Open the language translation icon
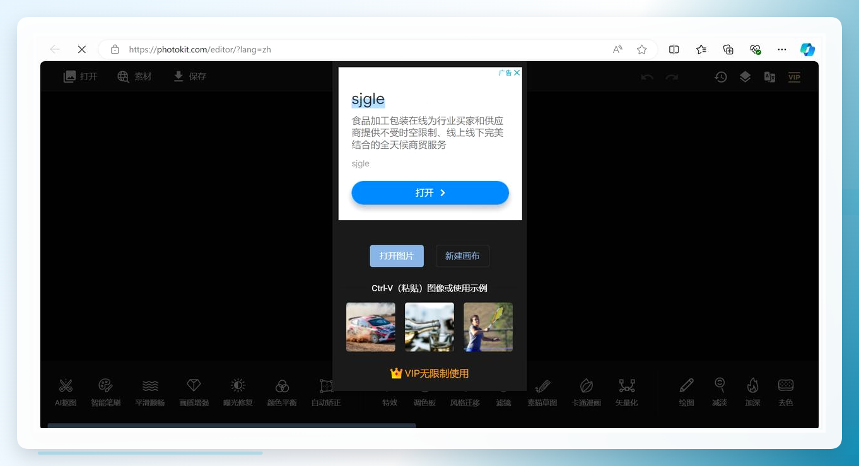859x466 pixels. point(769,77)
